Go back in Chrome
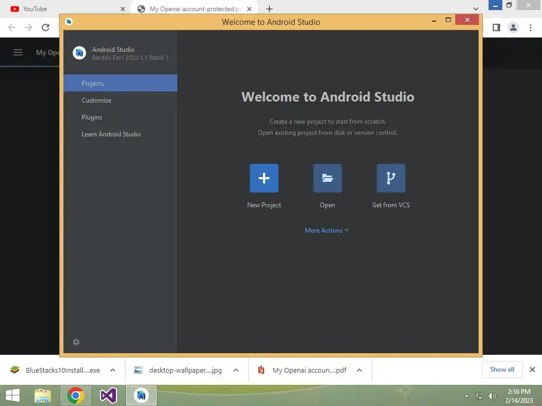The width and height of the screenshot is (542, 406). pos(12,27)
